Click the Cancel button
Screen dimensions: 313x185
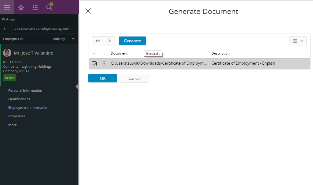pyautogui.click(x=134, y=78)
